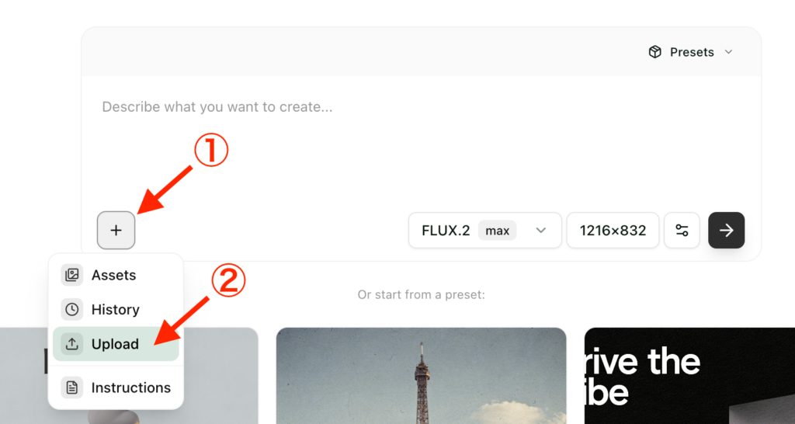Select Assets from the popup menu
Viewport: 795px width, 424px height.
tap(116, 275)
